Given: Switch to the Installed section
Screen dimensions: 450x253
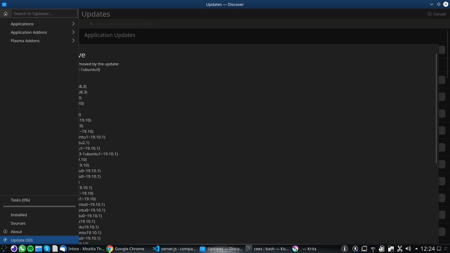Looking at the screenshot, I should coord(19,214).
